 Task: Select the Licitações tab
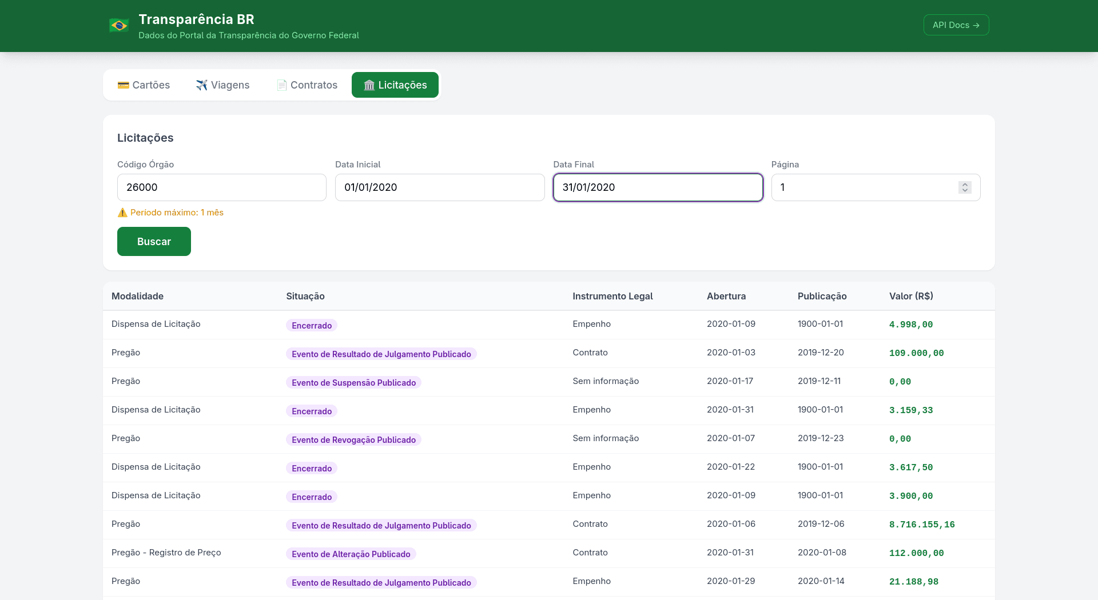pyautogui.click(x=395, y=85)
